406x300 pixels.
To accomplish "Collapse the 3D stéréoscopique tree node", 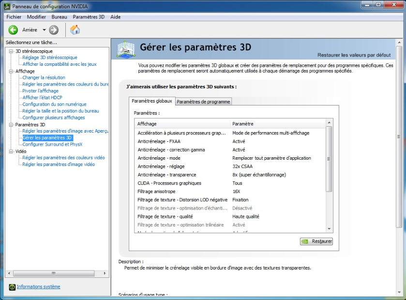I will click(x=11, y=51).
